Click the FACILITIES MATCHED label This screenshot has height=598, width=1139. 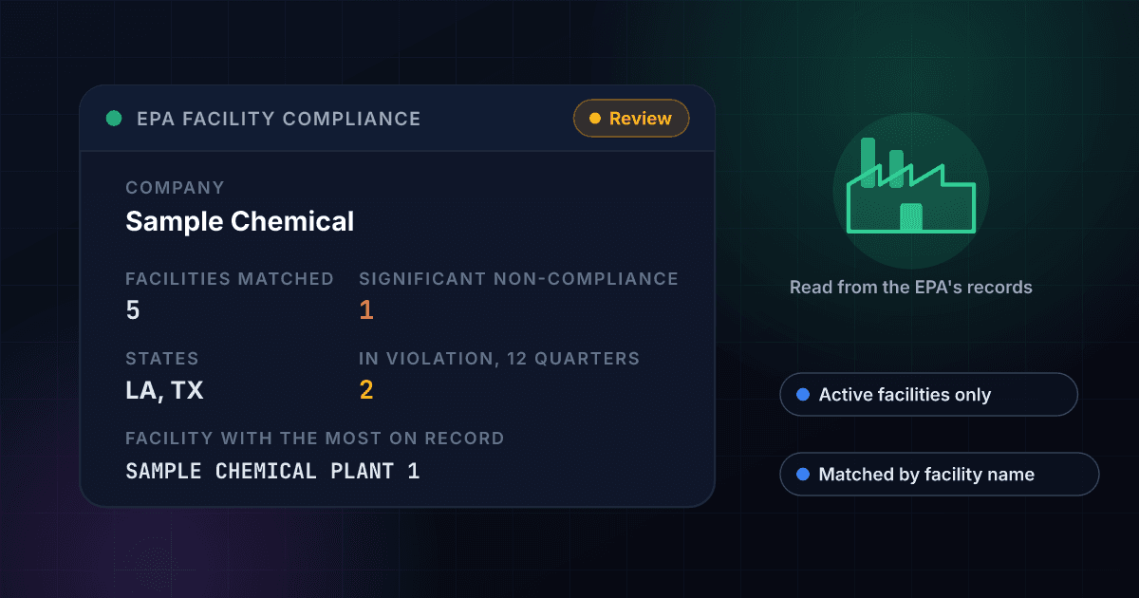coord(230,279)
